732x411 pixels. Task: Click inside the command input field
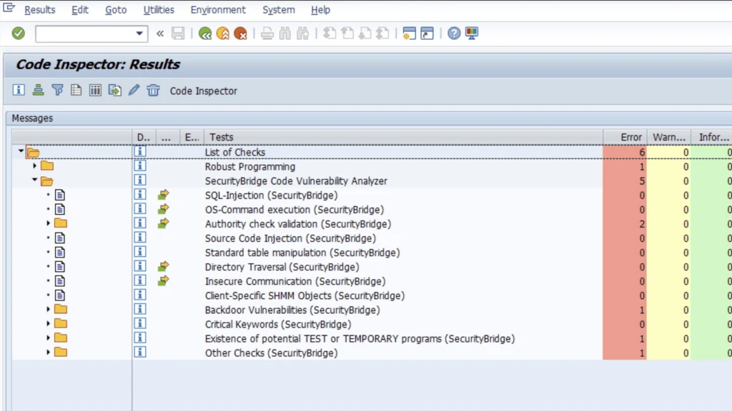click(x=86, y=34)
